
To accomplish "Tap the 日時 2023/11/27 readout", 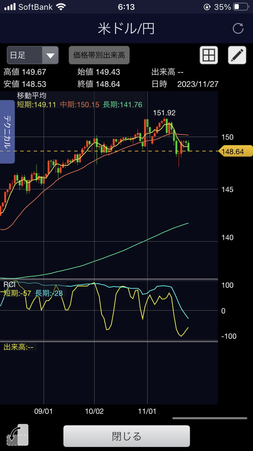I will point(185,84).
